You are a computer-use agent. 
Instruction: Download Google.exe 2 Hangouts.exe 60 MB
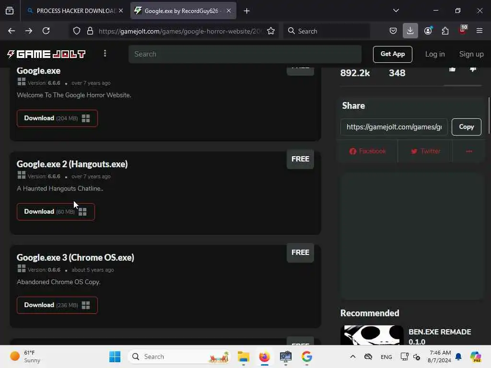tap(56, 212)
